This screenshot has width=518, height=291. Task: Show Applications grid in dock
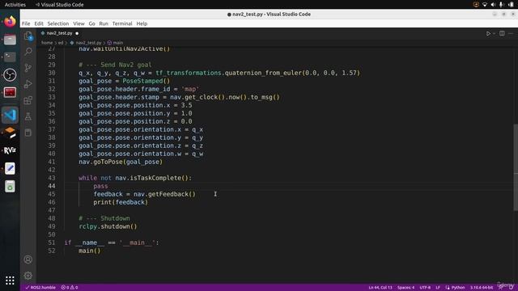point(10,280)
